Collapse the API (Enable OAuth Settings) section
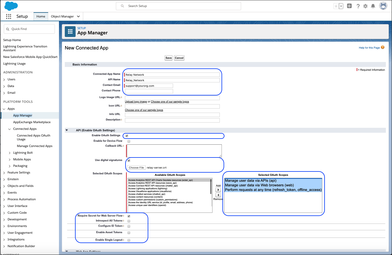 point(67,130)
